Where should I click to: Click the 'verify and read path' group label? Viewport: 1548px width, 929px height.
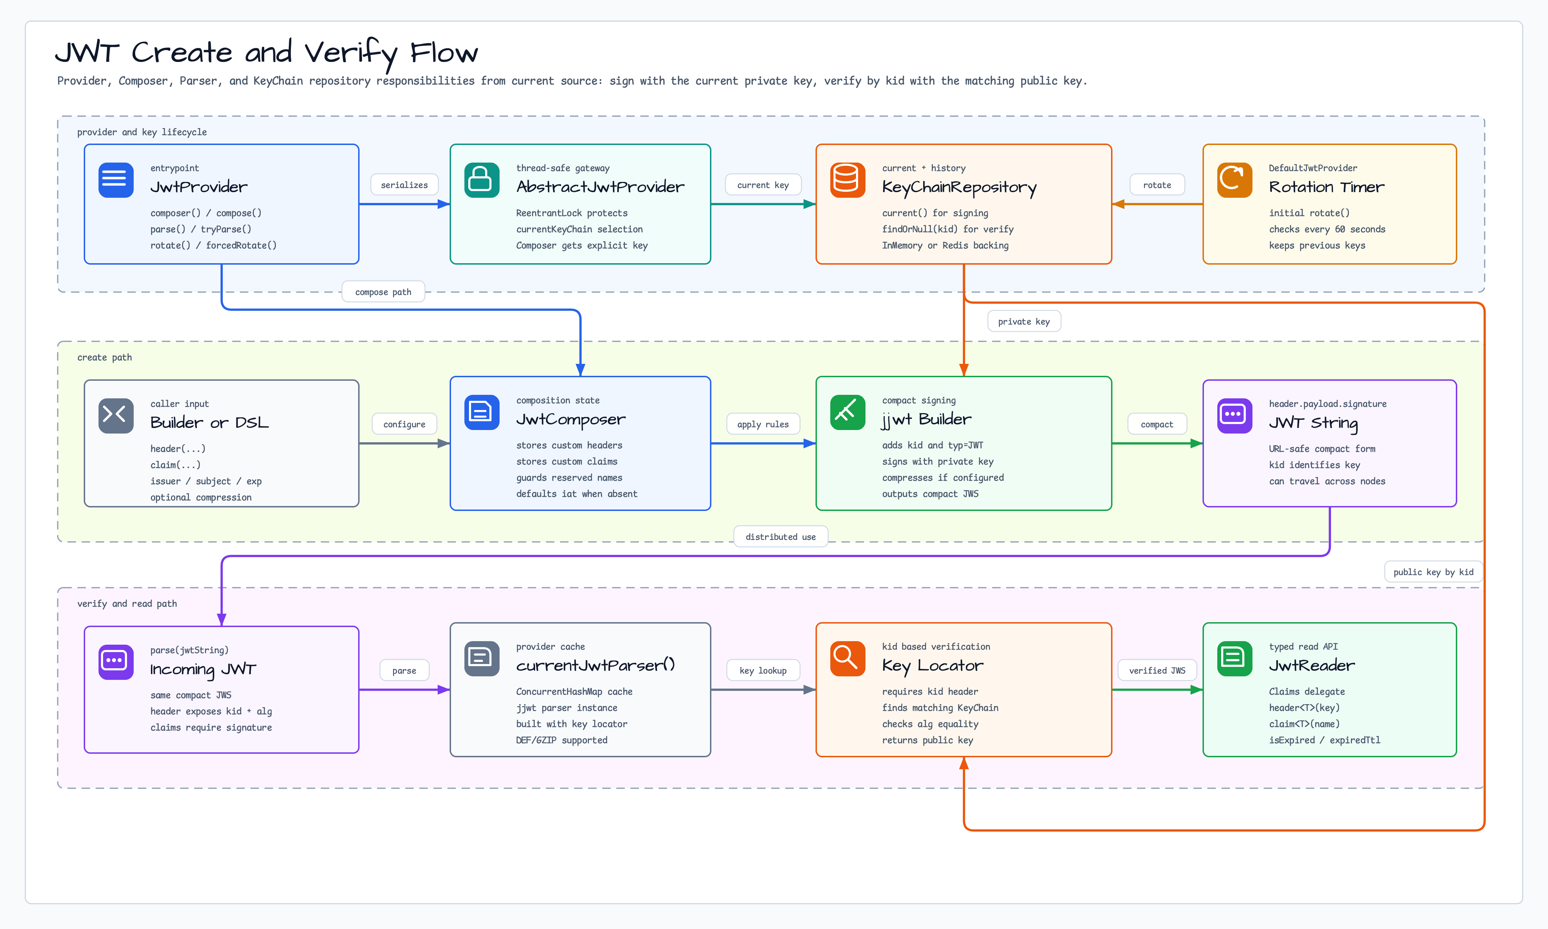127,603
